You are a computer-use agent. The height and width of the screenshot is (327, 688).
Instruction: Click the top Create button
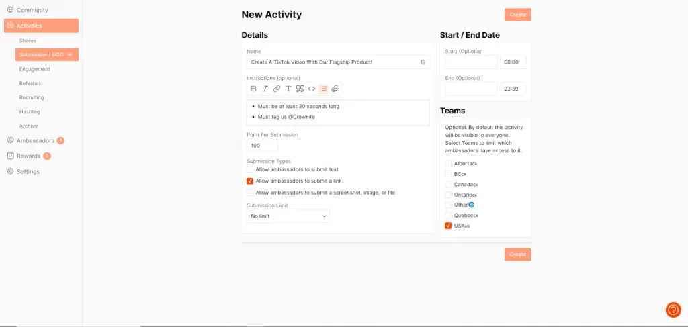click(x=517, y=15)
